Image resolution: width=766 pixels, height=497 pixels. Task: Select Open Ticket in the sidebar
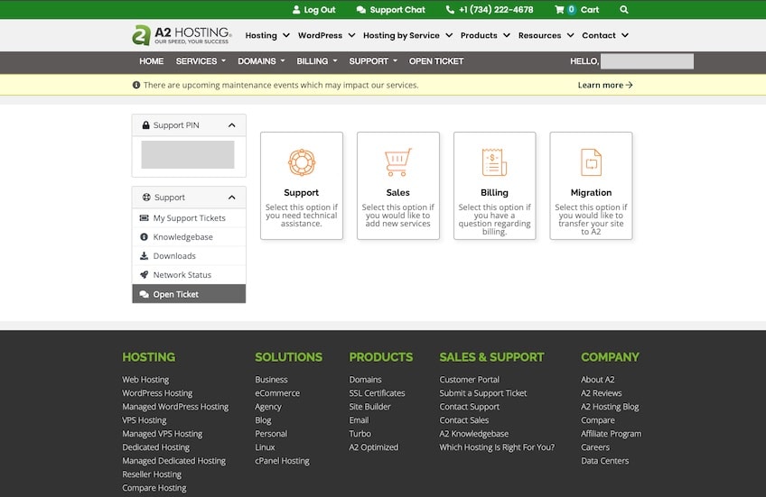click(189, 294)
